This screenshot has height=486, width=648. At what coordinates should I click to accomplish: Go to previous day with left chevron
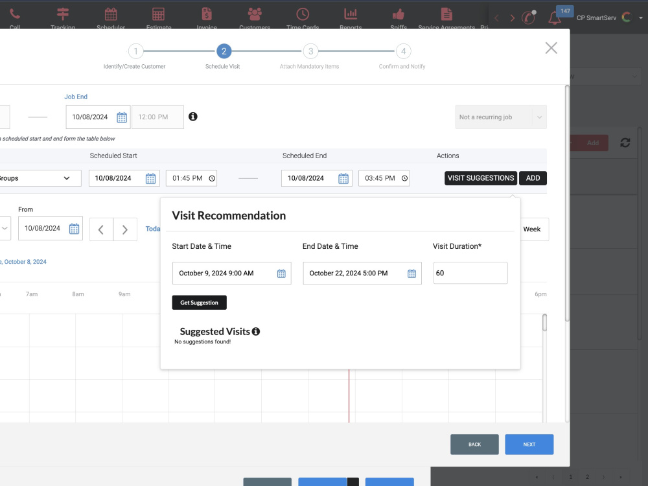[x=101, y=229]
